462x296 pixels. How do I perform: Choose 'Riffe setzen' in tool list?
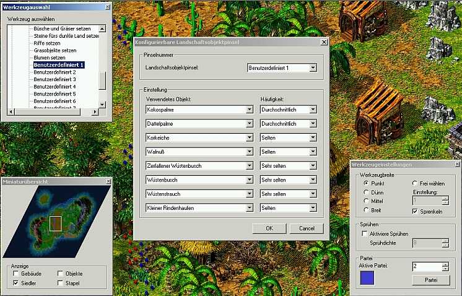click(x=47, y=43)
